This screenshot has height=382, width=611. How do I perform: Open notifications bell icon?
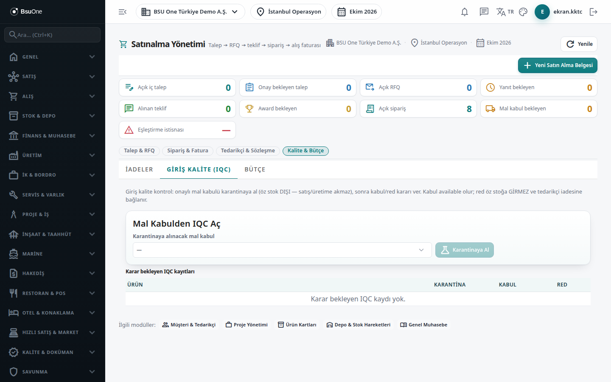[465, 12]
